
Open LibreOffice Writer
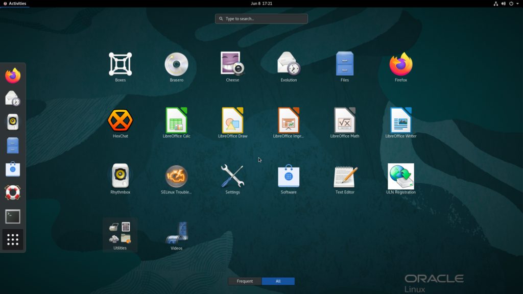(401, 120)
